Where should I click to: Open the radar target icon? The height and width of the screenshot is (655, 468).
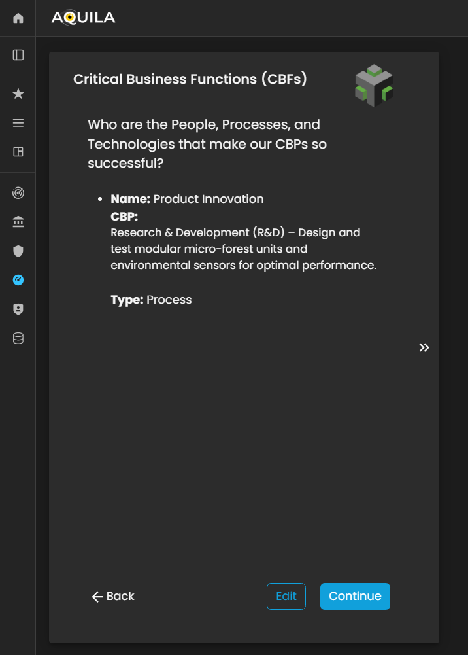pyautogui.click(x=18, y=194)
